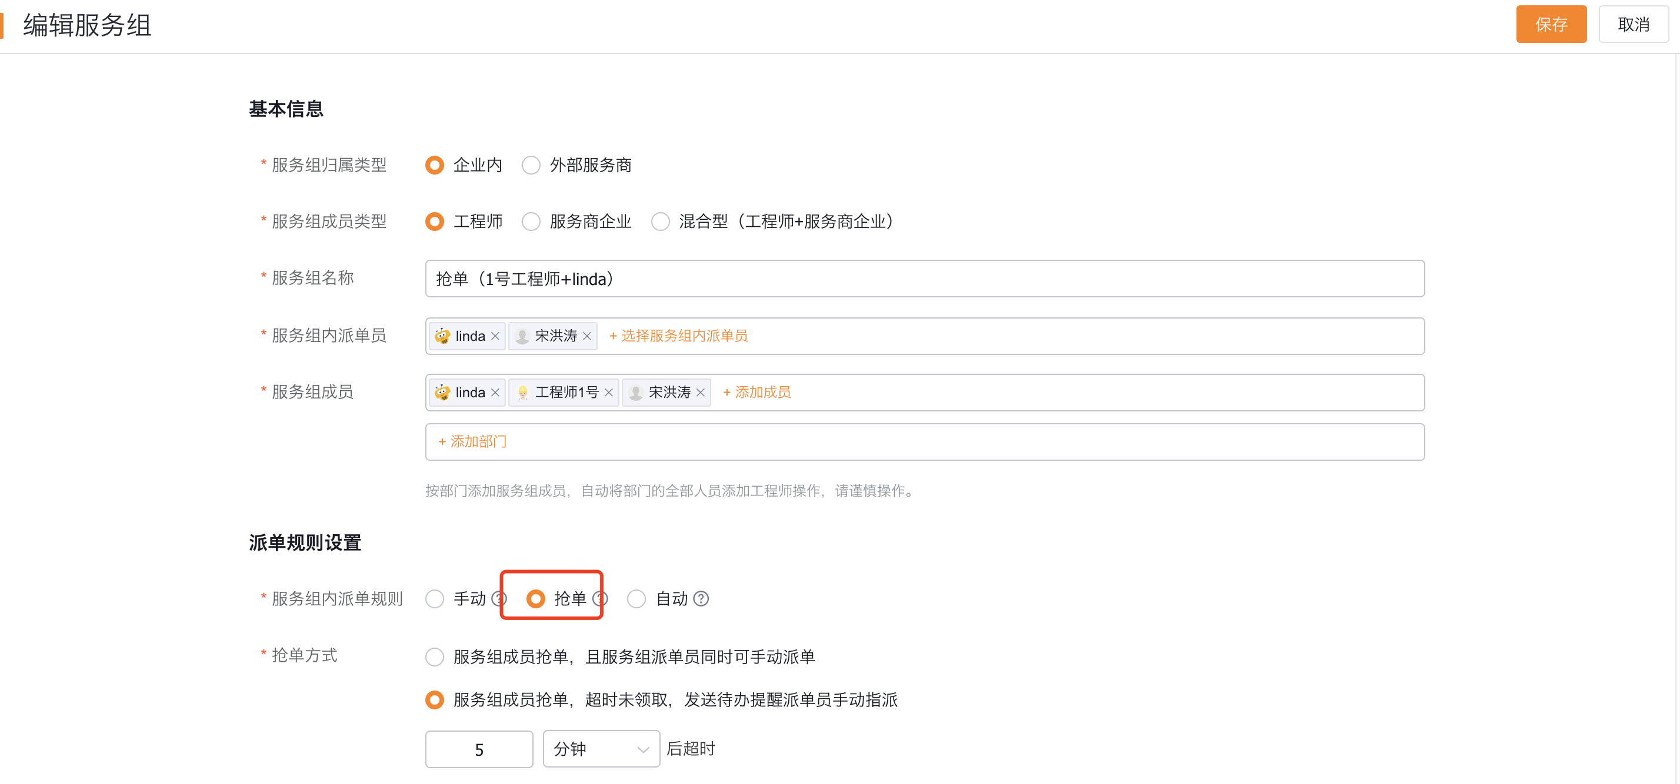Click 宋洪涛 avatar in dispatcher field
This screenshot has height=784, width=1680.
point(522,336)
